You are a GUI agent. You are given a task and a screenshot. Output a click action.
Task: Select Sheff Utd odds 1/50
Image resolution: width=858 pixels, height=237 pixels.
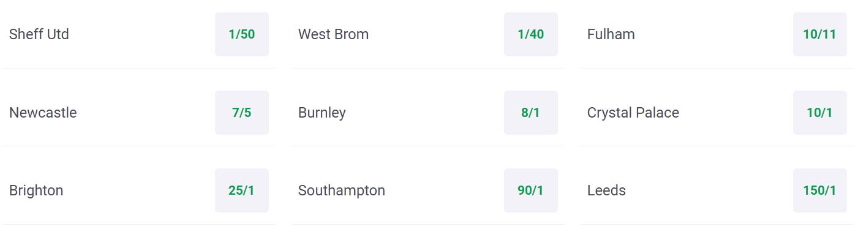[242, 34]
